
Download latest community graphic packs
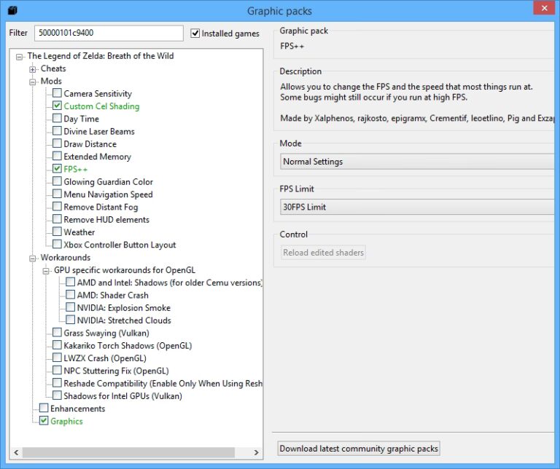coord(359,449)
